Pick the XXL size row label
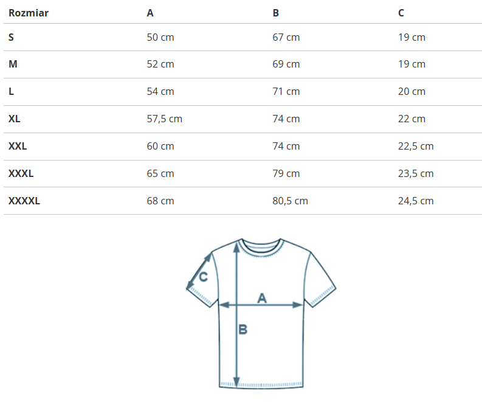Image resolution: width=482 pixels, height=402 pixels. tap(18, 146)
